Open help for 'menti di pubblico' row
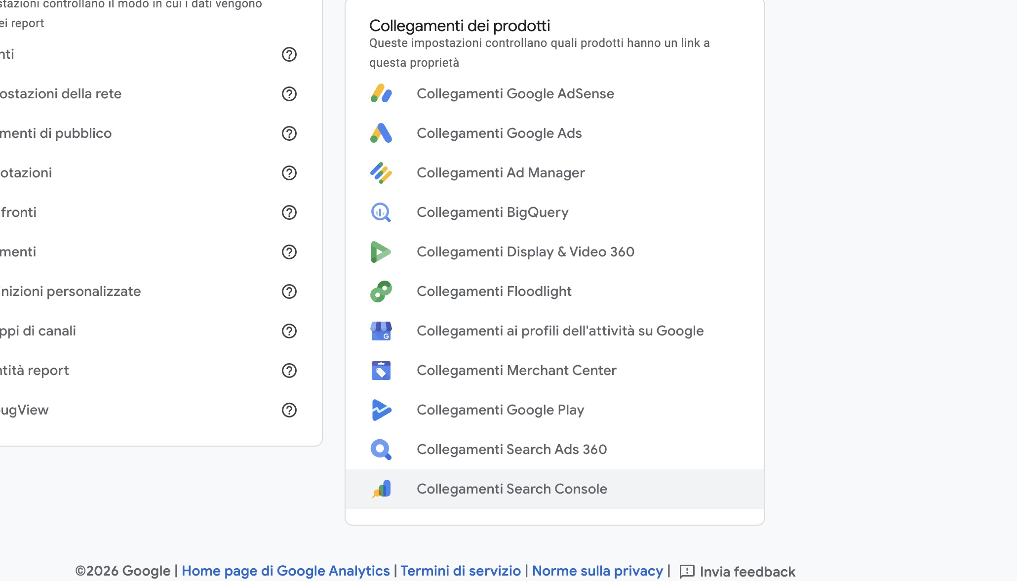This screenshot has width=1017, height=581. [289, 133]
